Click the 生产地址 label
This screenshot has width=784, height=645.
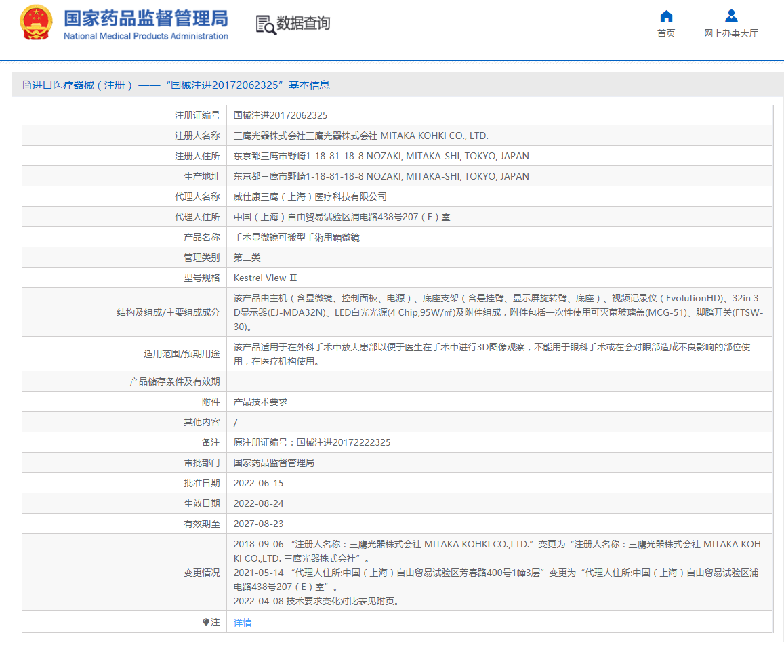[201, 177]
